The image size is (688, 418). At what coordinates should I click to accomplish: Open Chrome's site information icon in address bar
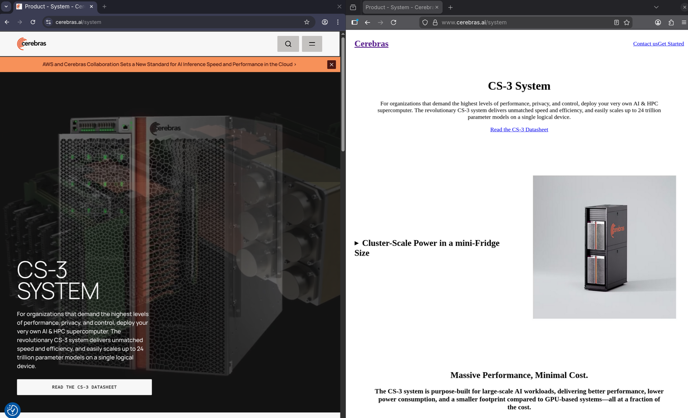(x=48, y=22)
